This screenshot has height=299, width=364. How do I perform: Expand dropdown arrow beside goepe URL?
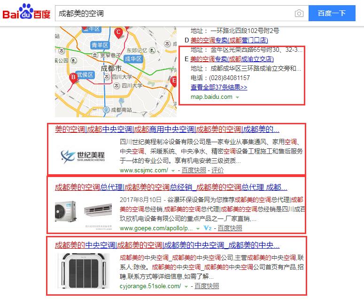click(x=198, y=229)
